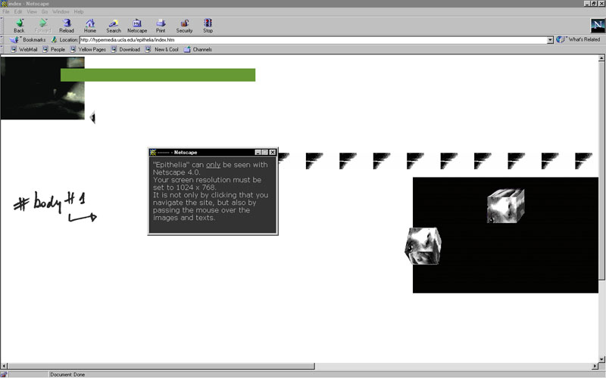Screen dimensions: 606x378
Task: Expand the Location URL history dropdown
Action: [550, 39]
